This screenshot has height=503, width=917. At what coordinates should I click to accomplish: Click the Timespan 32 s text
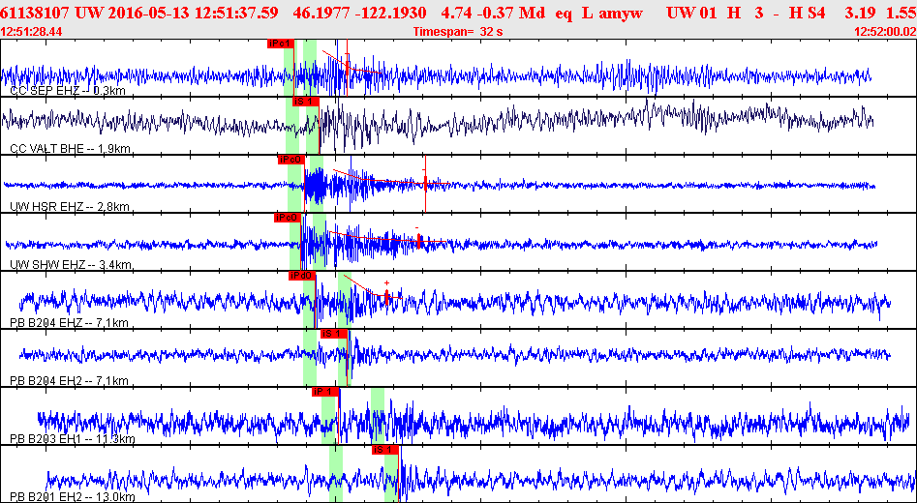[458, 32]
